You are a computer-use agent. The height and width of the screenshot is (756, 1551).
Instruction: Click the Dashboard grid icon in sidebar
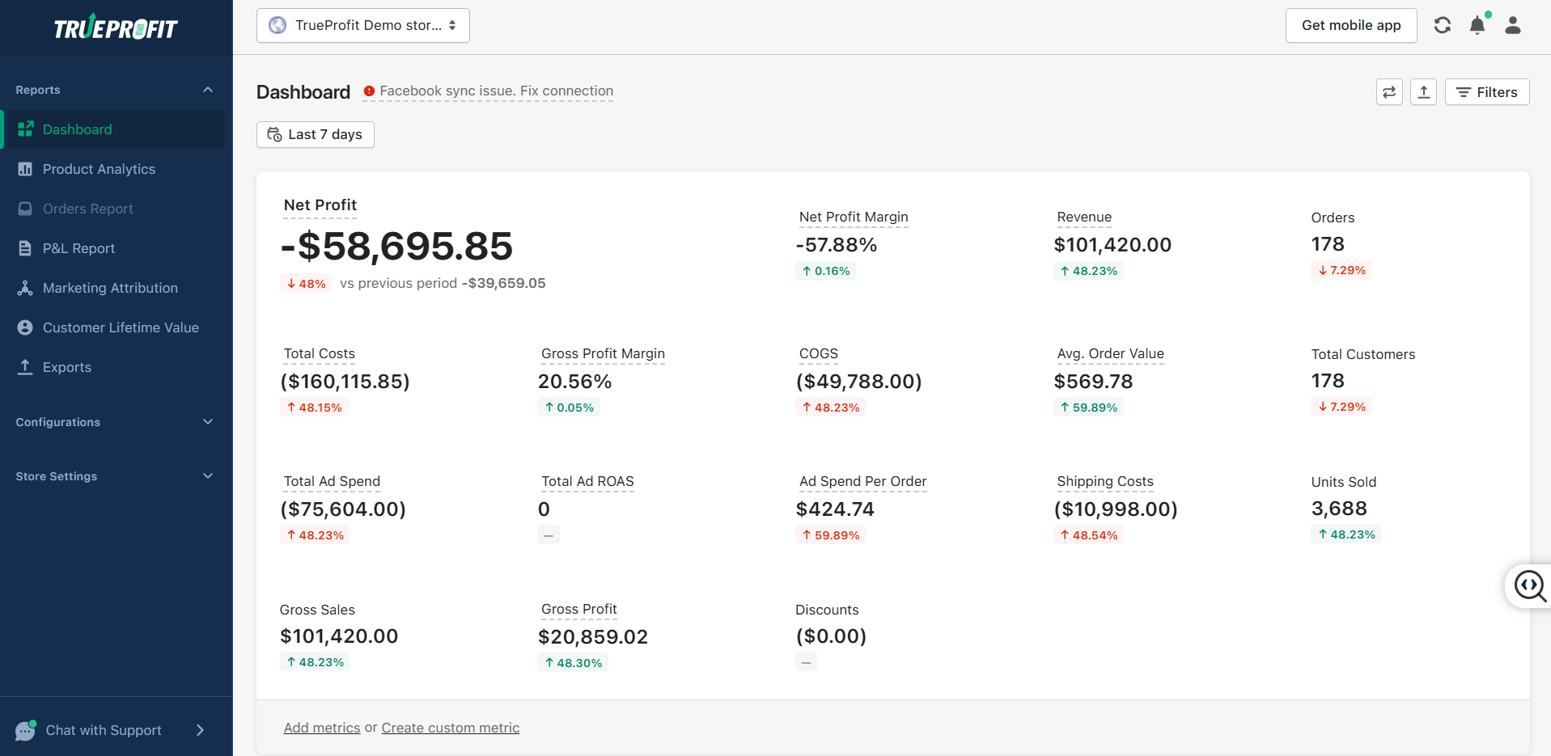(25, 129)
